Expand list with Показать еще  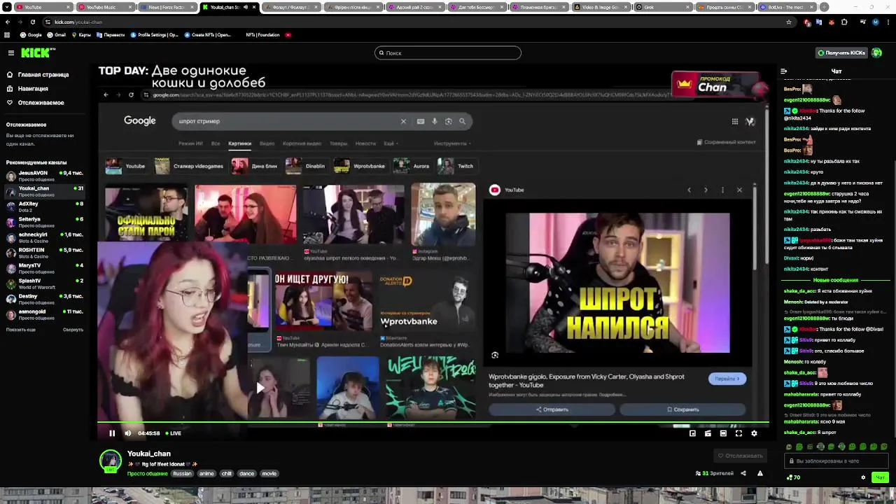tap(21, 330)
